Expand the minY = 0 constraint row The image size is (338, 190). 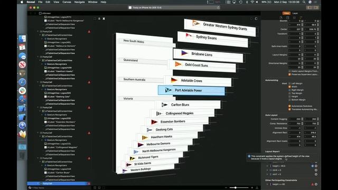[267, 174]
